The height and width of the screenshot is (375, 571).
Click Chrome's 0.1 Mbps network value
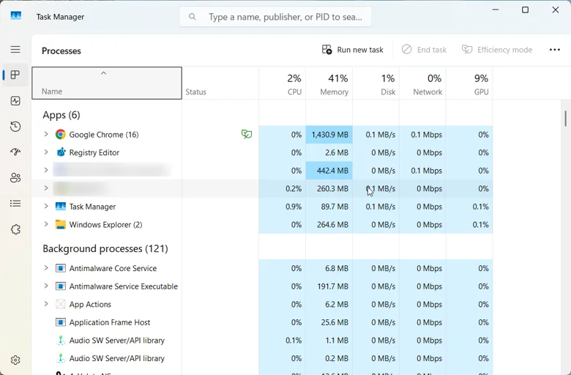tap(427, 135)
